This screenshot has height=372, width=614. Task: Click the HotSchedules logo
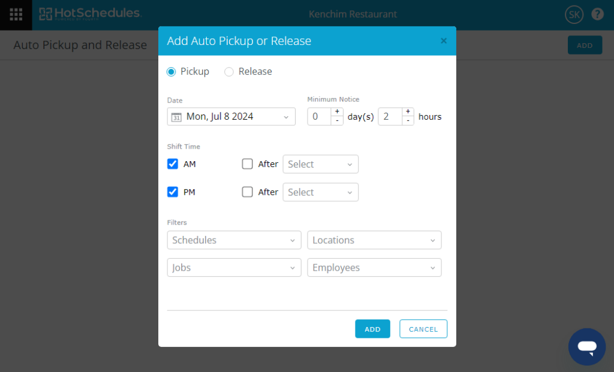coord(90,14)
